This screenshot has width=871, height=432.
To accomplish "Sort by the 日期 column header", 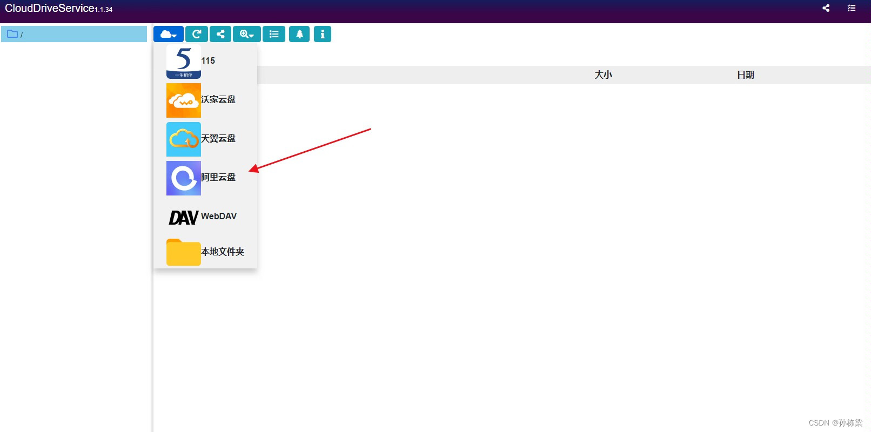I will coord(746,75).
